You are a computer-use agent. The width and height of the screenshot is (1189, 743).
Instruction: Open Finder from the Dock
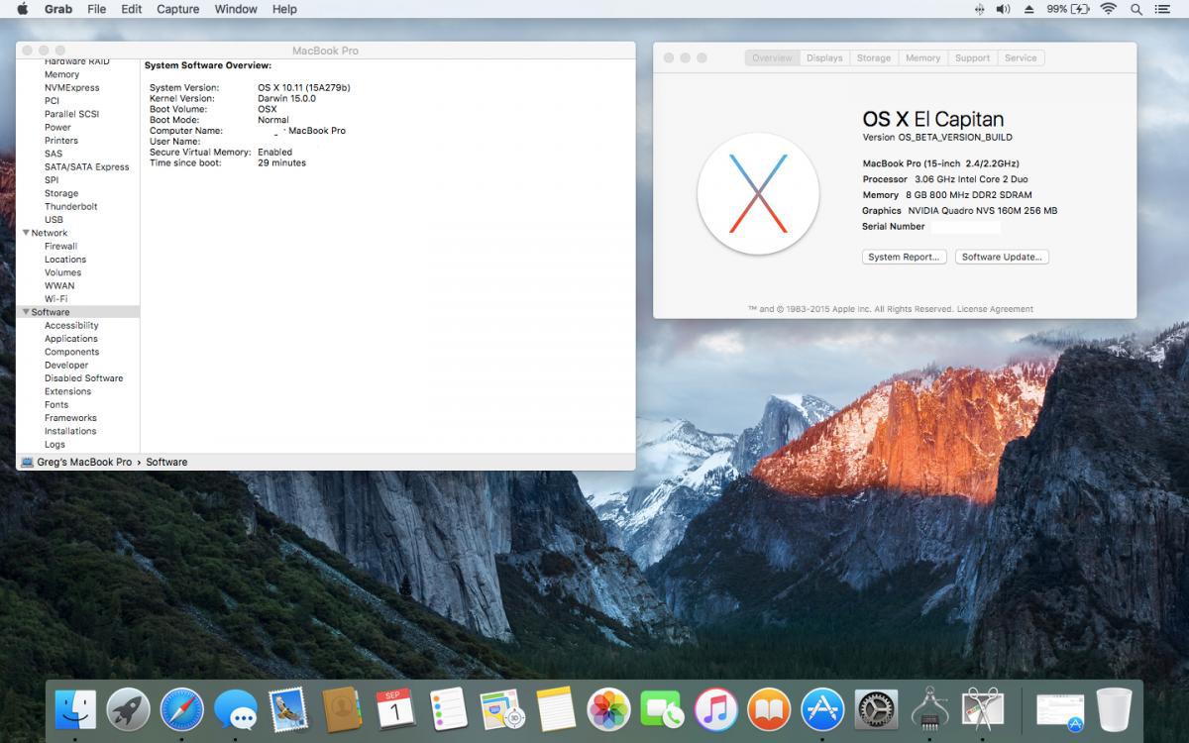[75, 709]
